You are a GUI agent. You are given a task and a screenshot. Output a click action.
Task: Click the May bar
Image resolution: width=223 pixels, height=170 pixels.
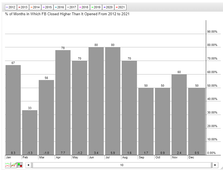point(79,108)
